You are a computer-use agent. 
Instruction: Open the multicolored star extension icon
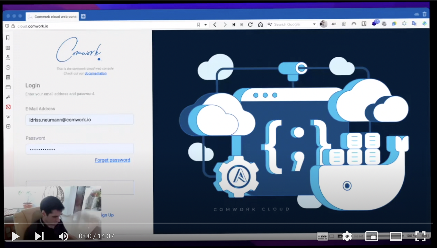pos(424,23)
